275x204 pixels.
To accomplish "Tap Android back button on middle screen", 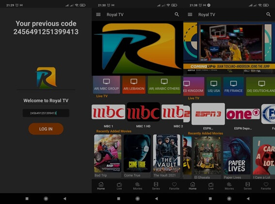I will coord(157,199).
